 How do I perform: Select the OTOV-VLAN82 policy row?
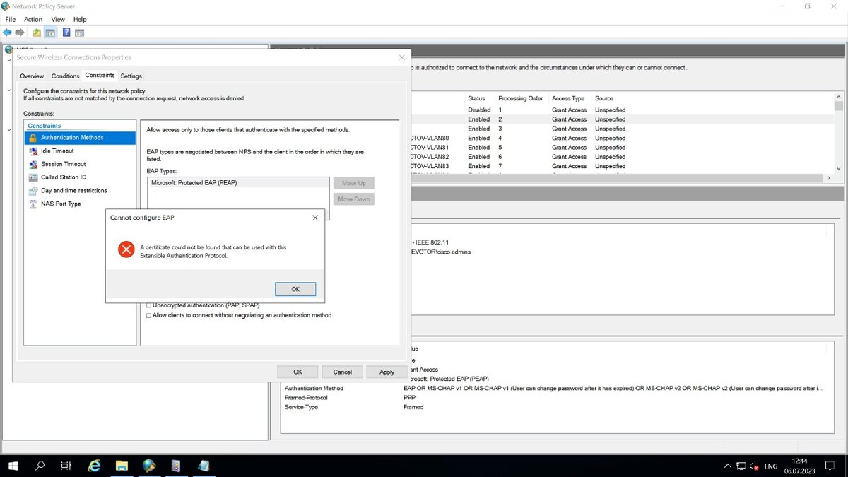point(622,157)
